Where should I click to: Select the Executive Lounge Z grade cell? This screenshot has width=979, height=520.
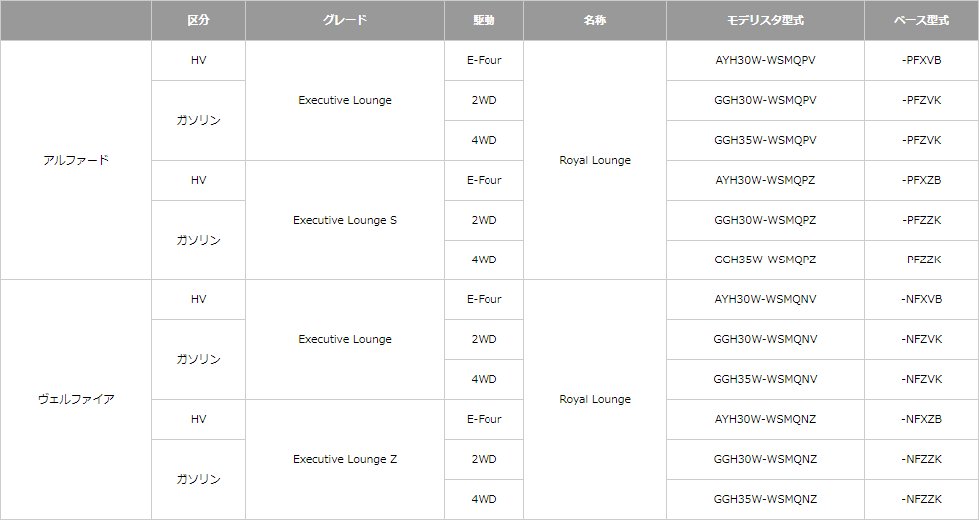(345, 459)
